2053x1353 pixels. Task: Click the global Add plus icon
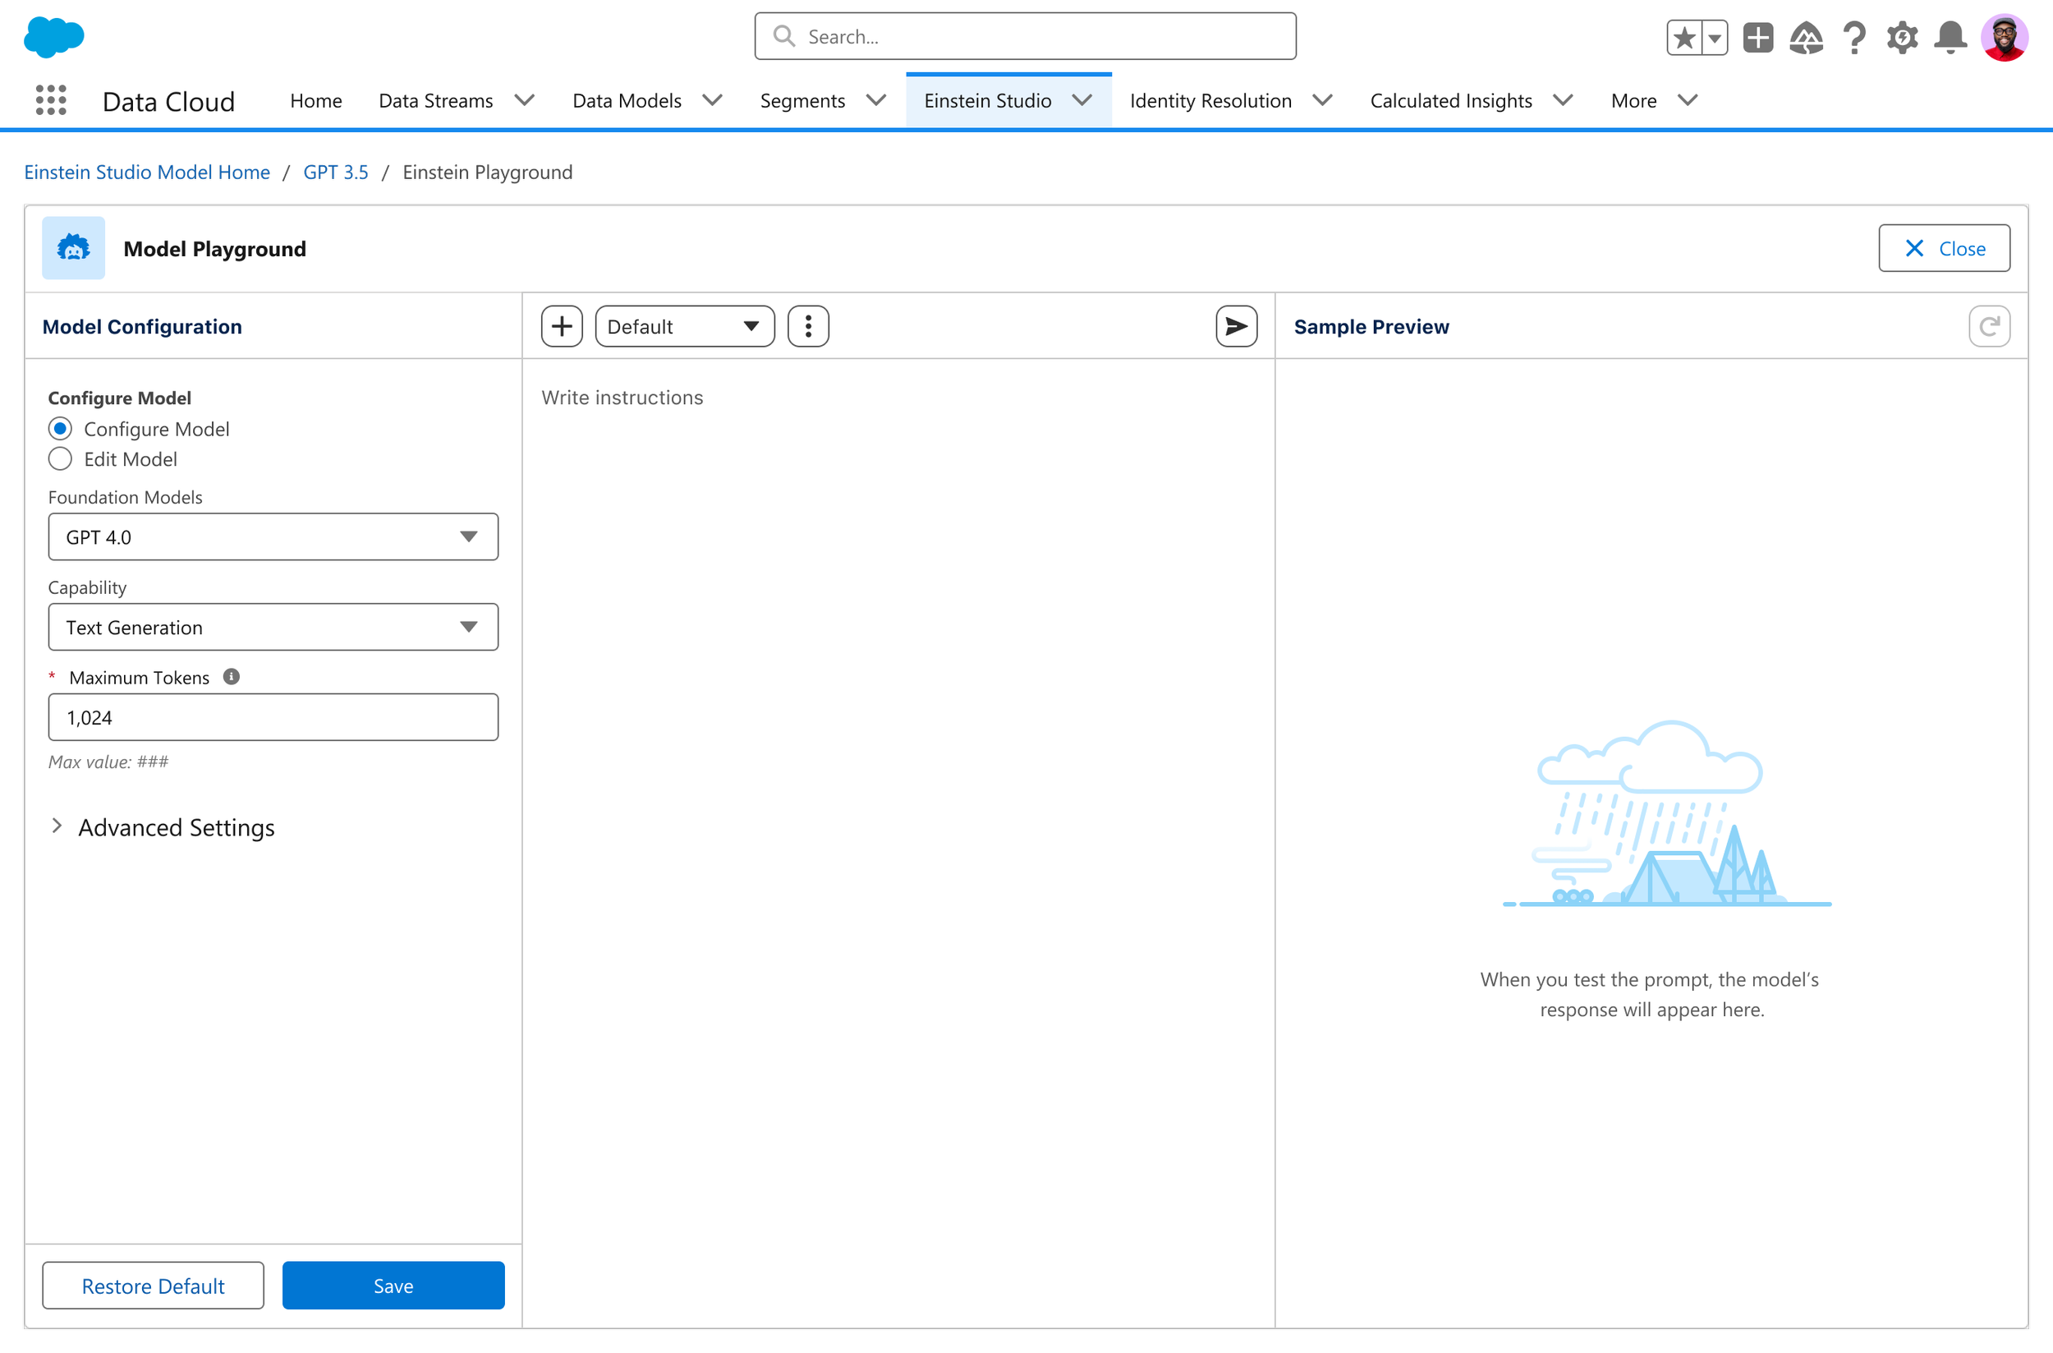[x=1758, y=37]
